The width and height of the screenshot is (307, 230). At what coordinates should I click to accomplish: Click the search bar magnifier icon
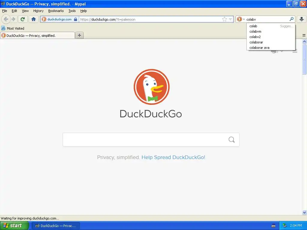point(291,19)
